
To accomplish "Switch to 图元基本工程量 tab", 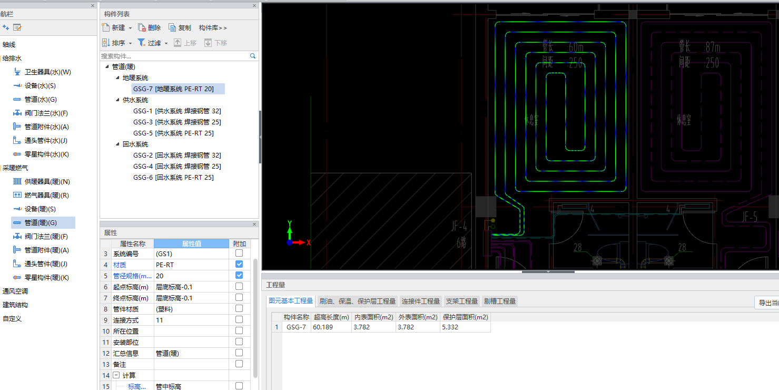I will point(291,301).
